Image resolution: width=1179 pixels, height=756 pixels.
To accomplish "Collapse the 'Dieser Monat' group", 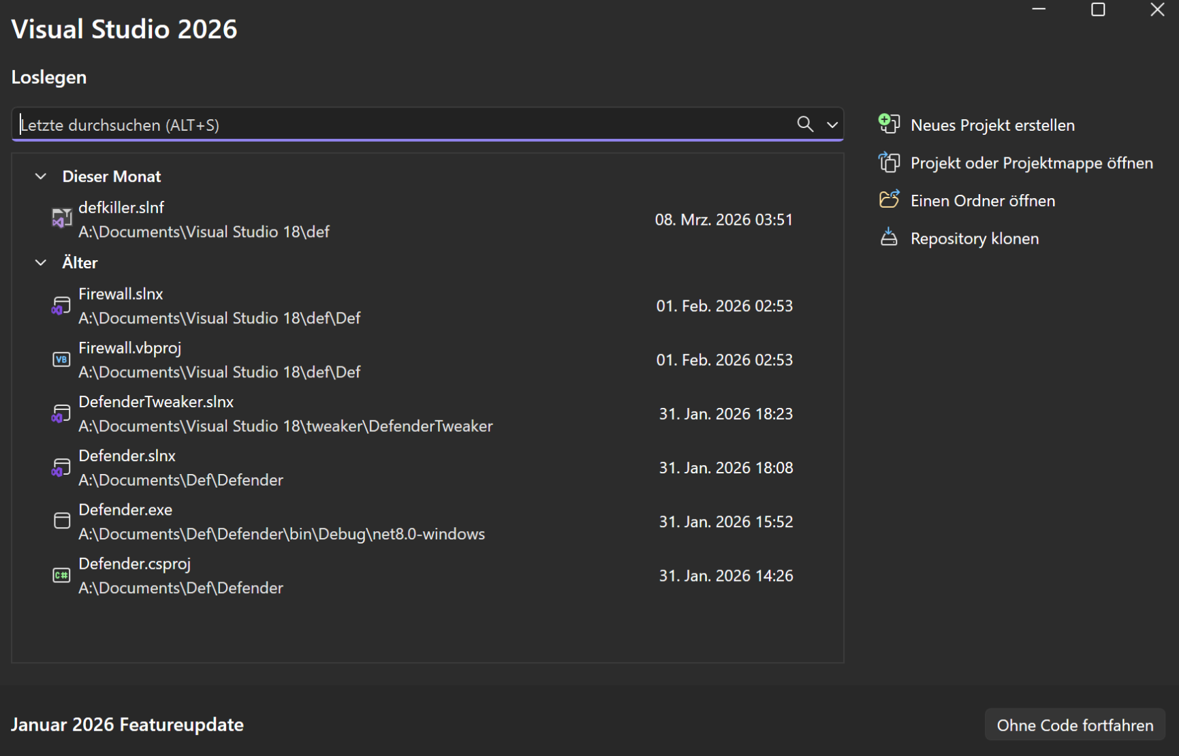I will [41, 176].
